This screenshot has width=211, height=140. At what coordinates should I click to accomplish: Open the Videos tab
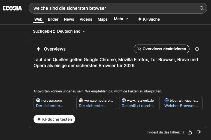86,19
